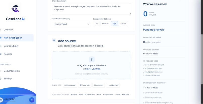
Task: Click the Paste text quick add button
Action: [98, 85]
